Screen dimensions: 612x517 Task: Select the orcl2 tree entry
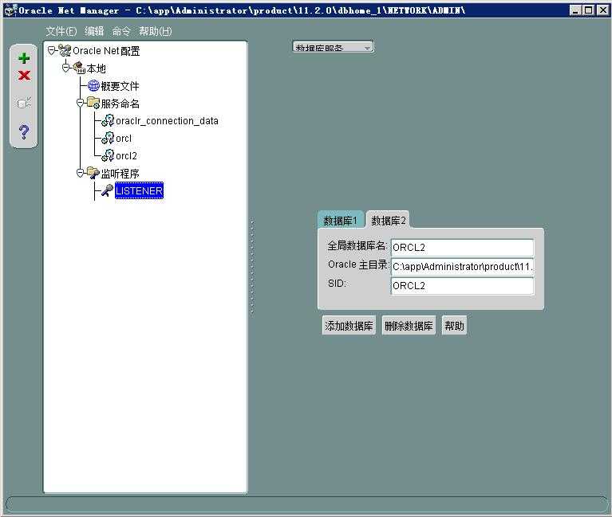pyautogui.click(x=126, y=156)
